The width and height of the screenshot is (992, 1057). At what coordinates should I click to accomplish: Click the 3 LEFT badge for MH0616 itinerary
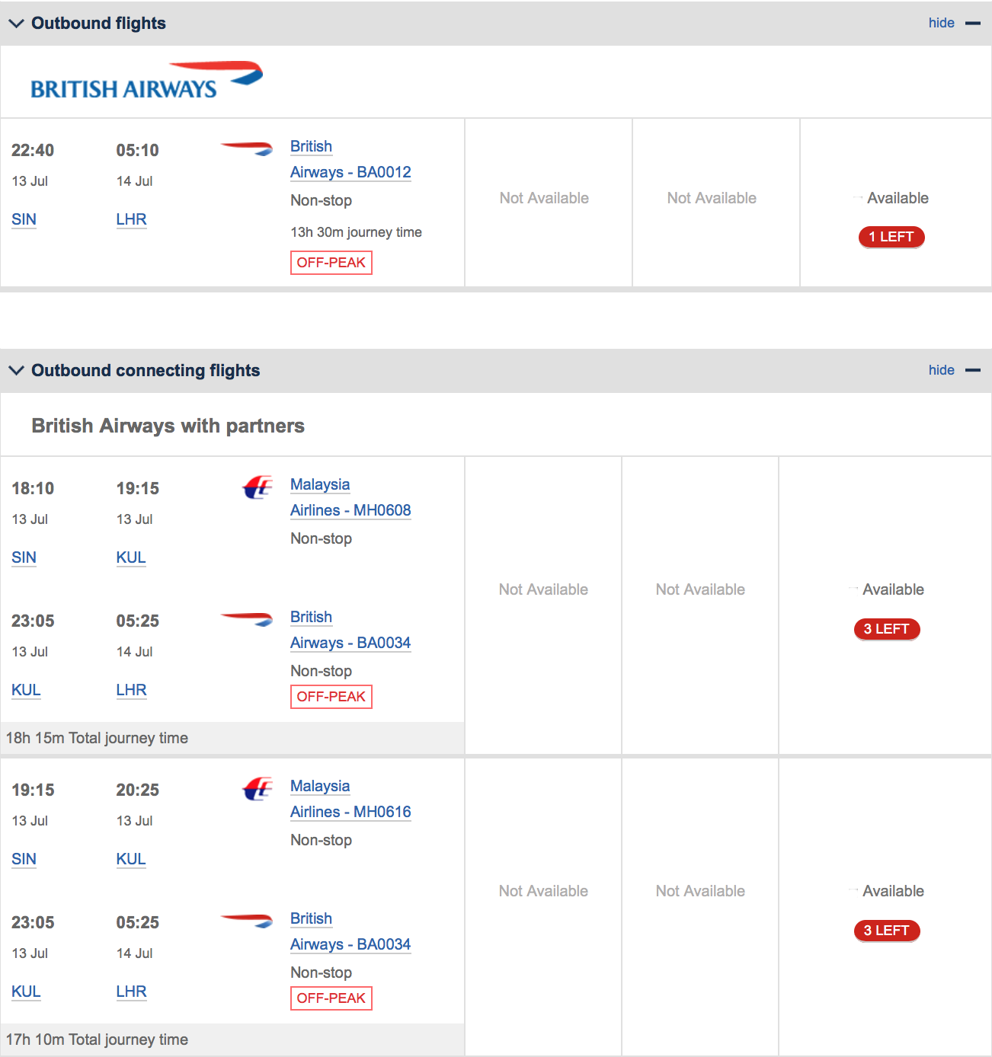pos(887,931)
